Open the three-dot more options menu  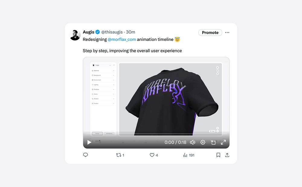click(227, 33)
